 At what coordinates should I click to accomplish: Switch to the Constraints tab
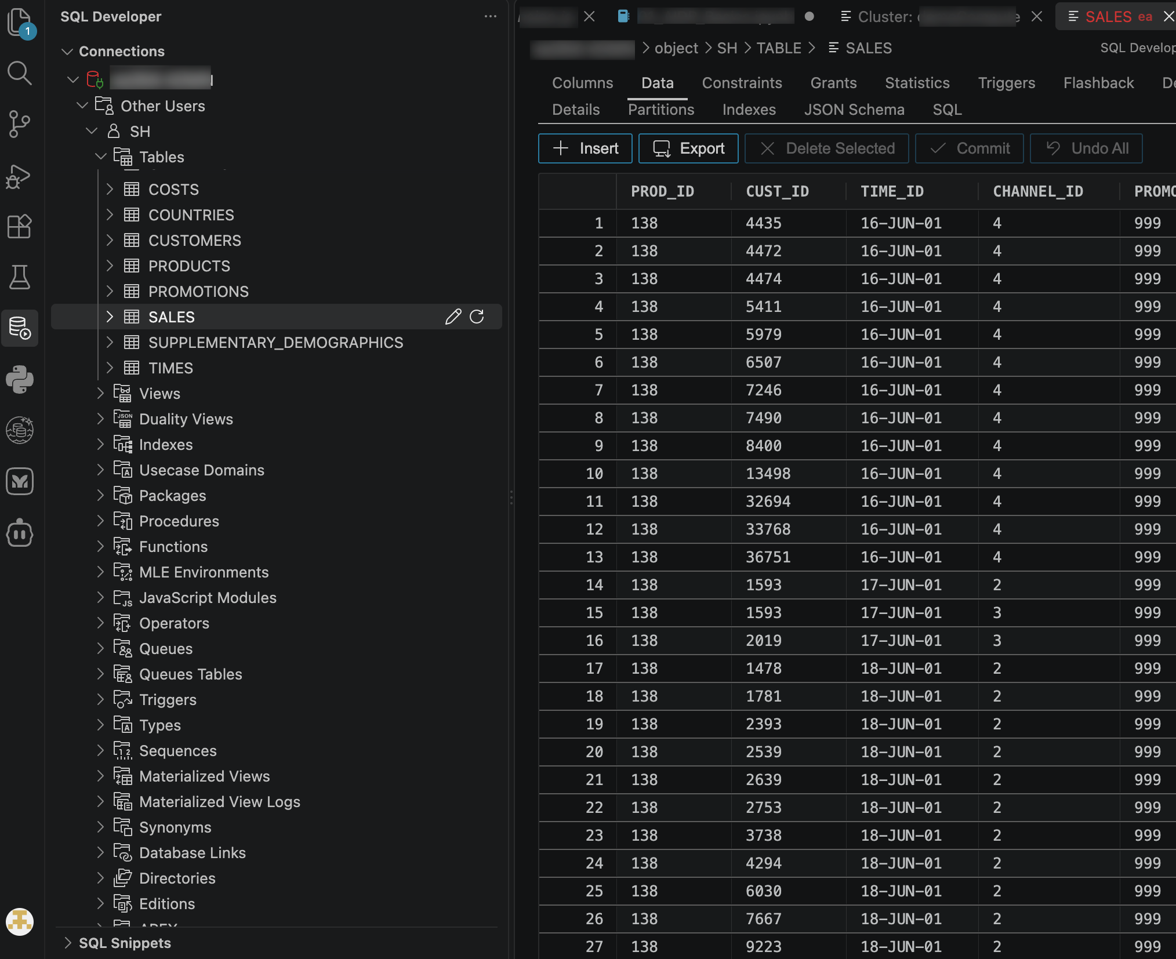coord(742,83)
